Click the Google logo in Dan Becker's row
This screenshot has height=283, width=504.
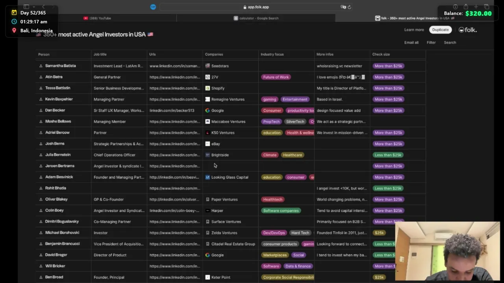tap(208, 110)
